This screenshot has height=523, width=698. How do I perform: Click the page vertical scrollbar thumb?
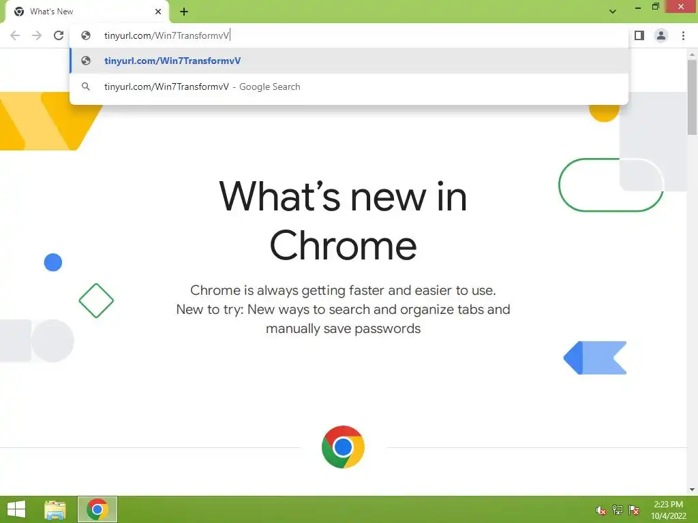tap(692, 97)
